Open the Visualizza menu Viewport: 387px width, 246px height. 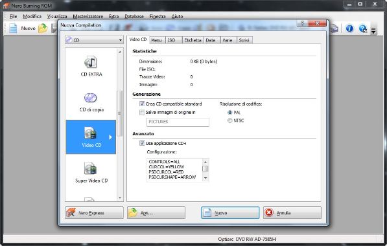57,16
